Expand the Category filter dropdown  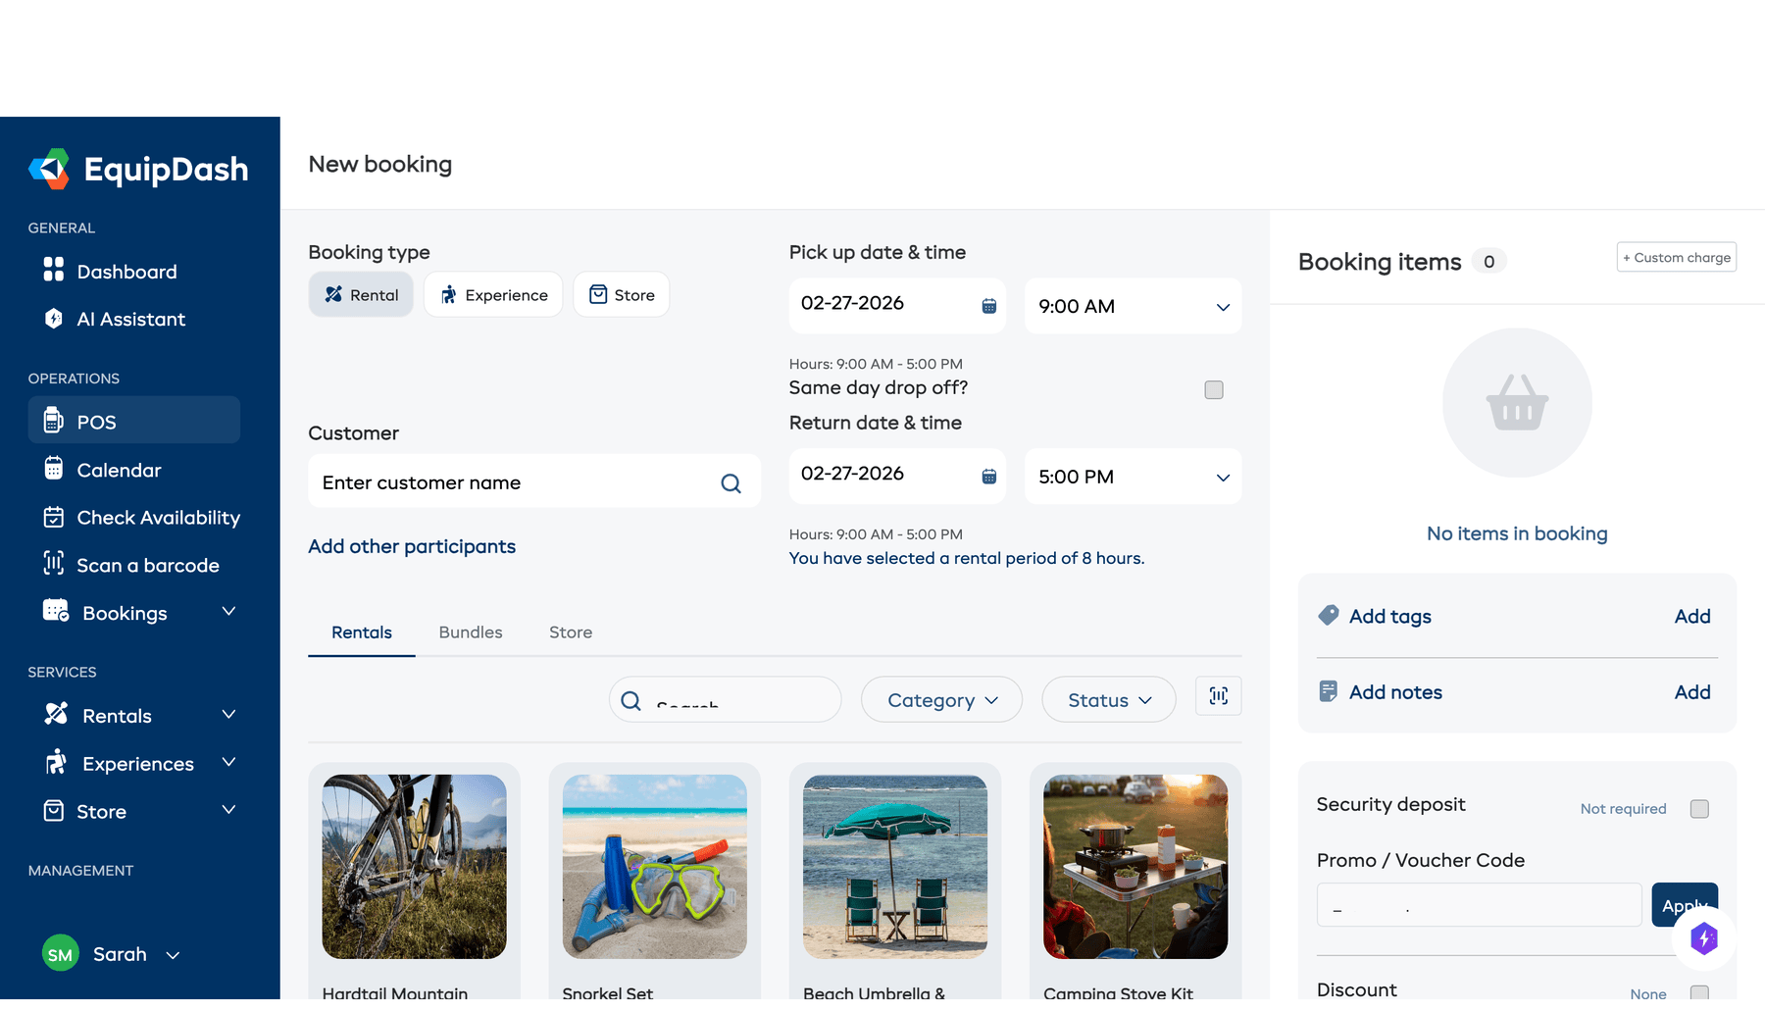[940, 699]
